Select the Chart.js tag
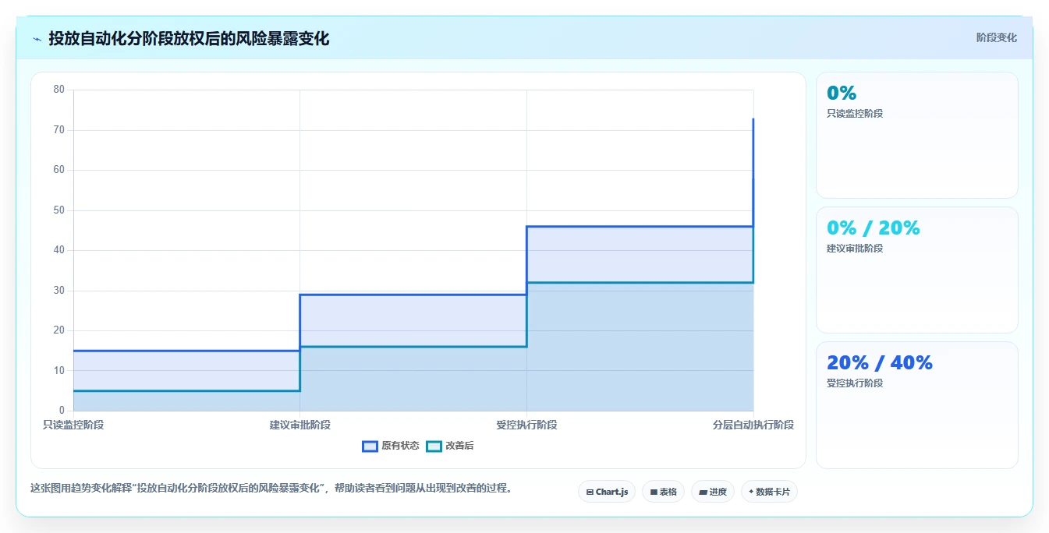 607,492
